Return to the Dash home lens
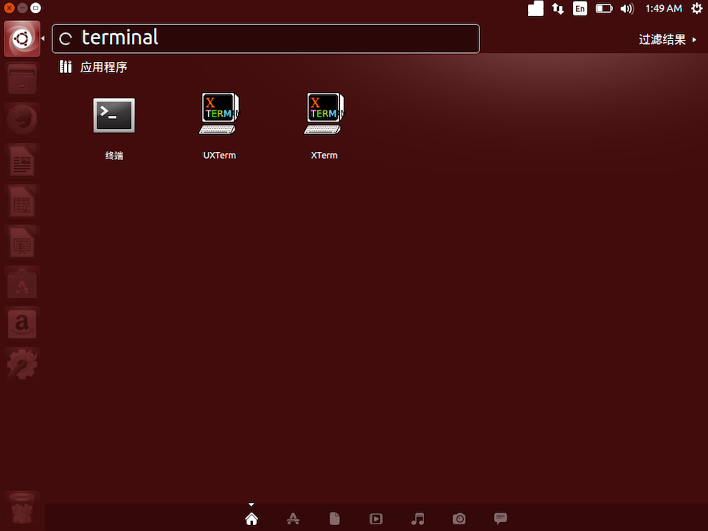Screen dimensions: 708x531 pos(251,518)
